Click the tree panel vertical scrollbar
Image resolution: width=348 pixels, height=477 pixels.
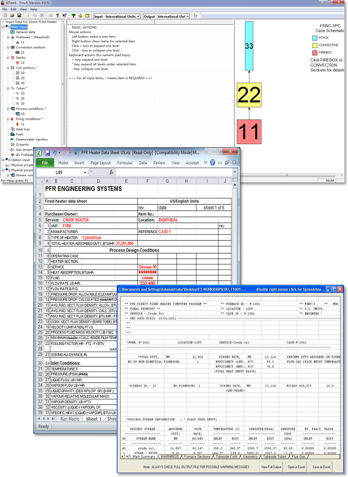(63, 82)
